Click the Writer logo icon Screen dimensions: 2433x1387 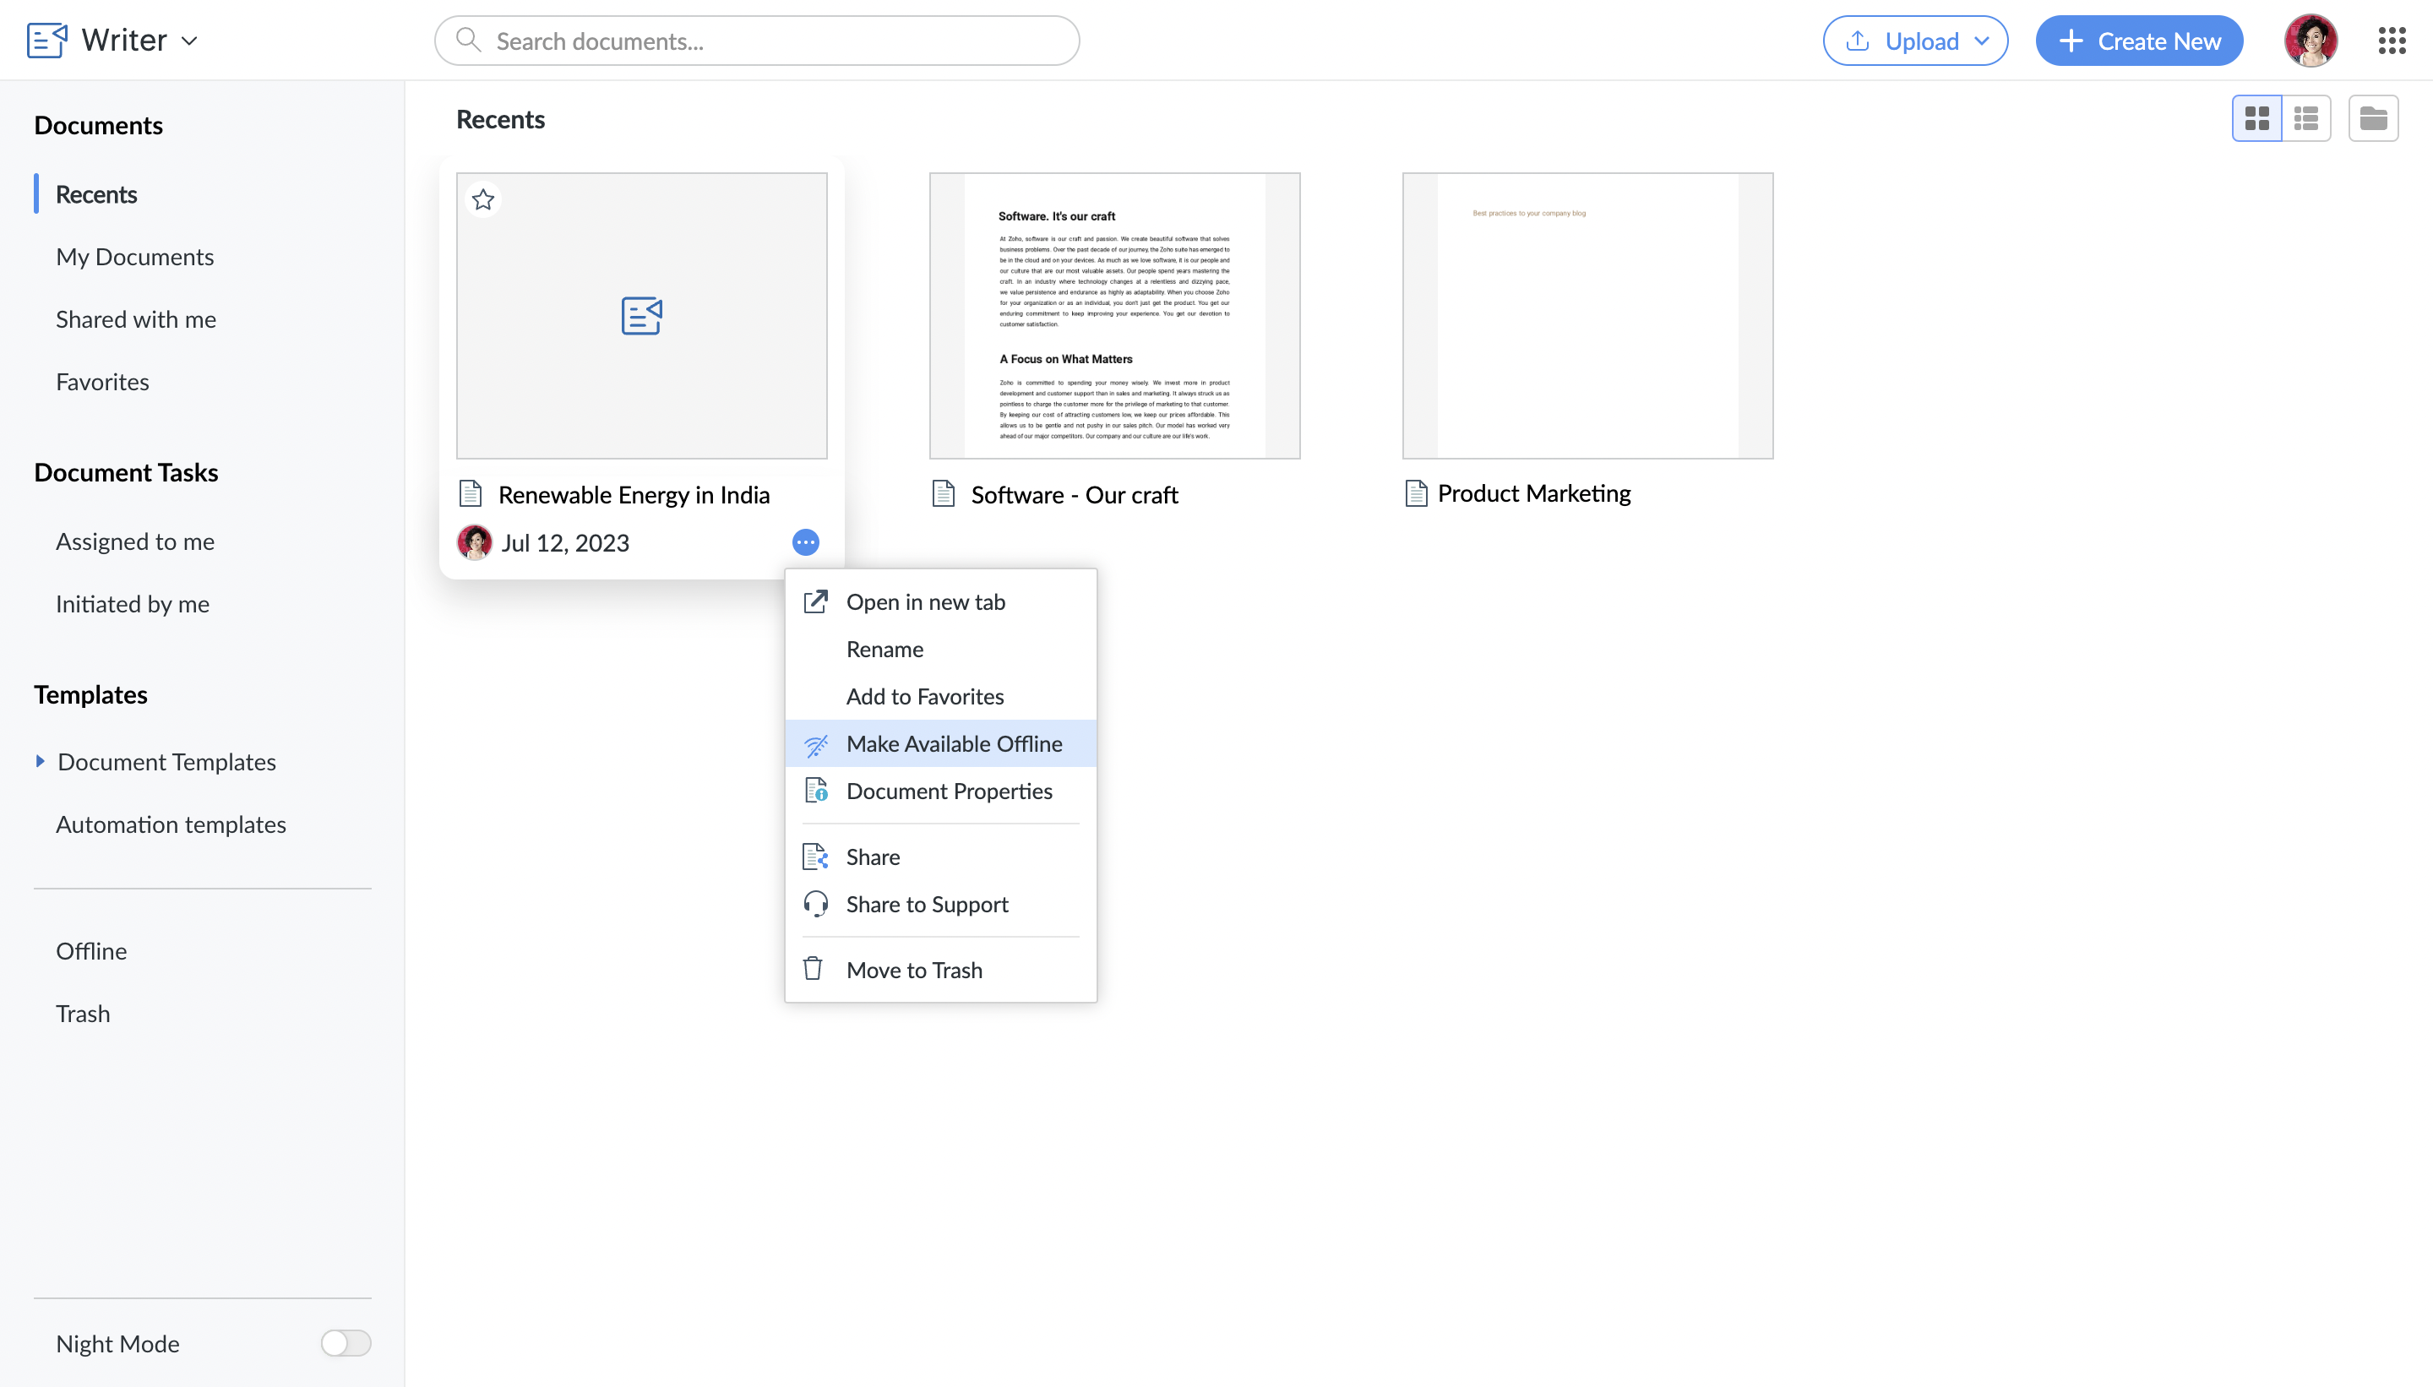[46, 41]
